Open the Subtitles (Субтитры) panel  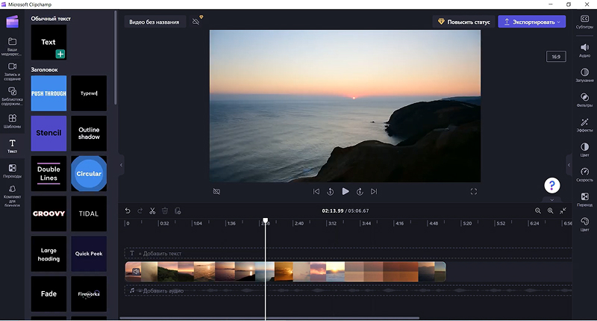click(x=584, y=22)
